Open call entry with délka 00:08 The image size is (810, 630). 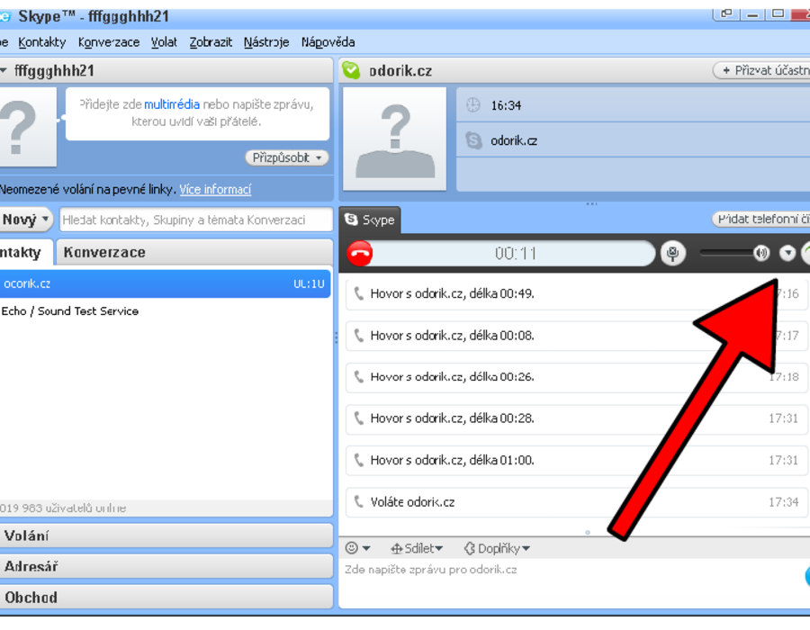pos(577,336)
